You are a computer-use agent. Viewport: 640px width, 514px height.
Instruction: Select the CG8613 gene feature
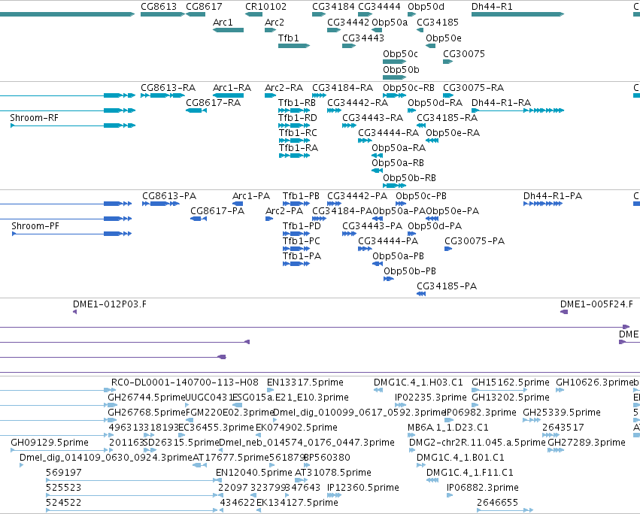[x=162, y=14]
